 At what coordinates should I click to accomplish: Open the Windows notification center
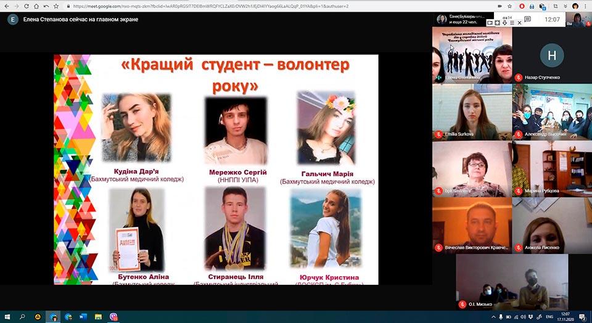583,317
